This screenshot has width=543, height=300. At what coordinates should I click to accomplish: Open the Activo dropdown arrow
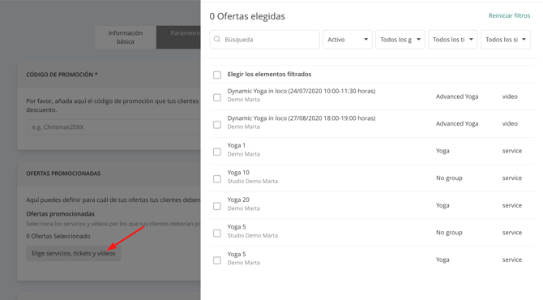point(366,40)
